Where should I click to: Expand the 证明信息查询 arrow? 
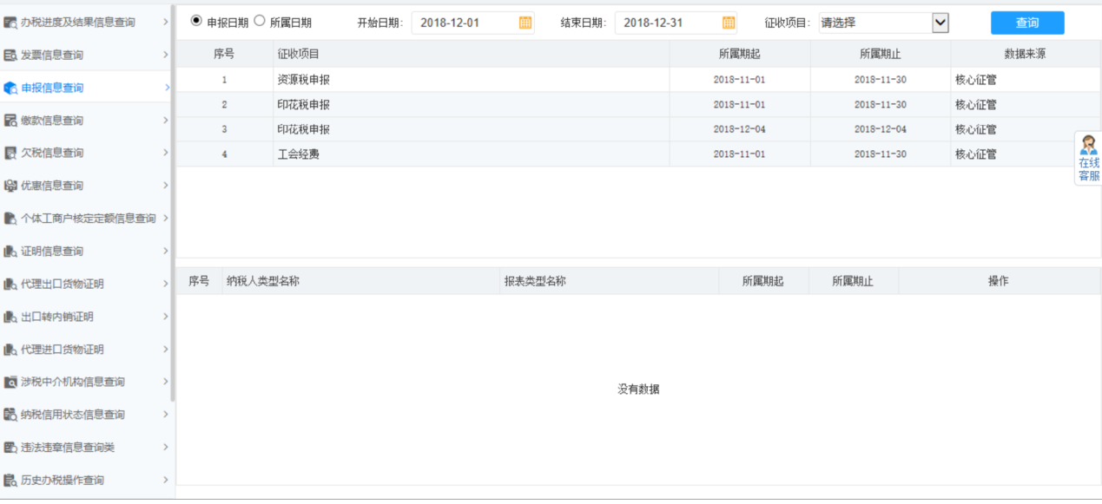point(166,251)
